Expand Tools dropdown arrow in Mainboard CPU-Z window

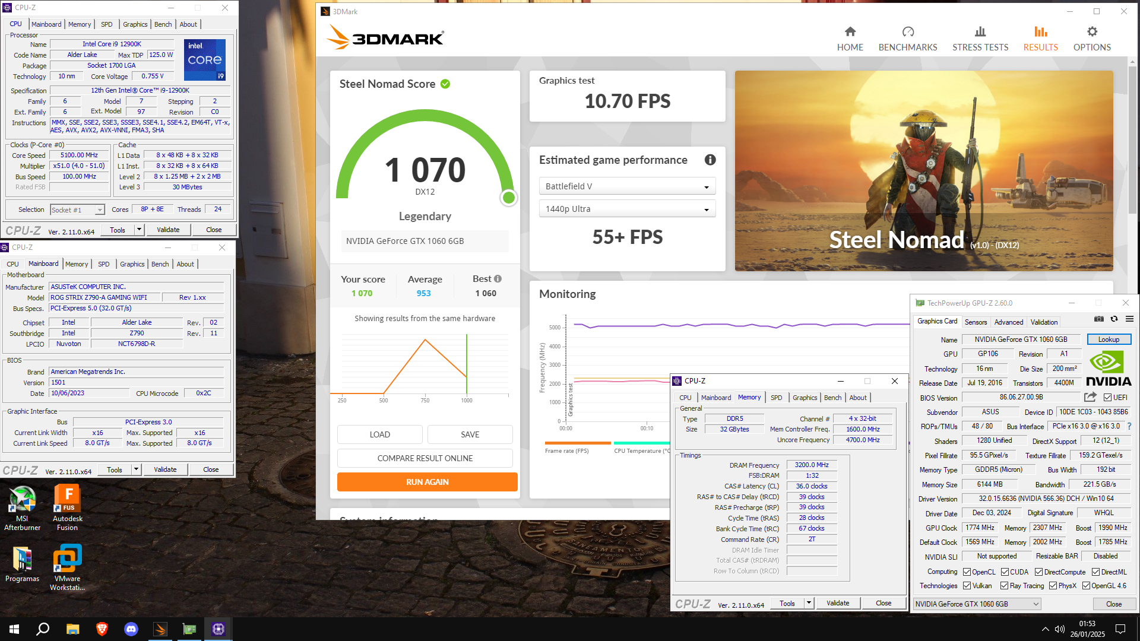136,469
